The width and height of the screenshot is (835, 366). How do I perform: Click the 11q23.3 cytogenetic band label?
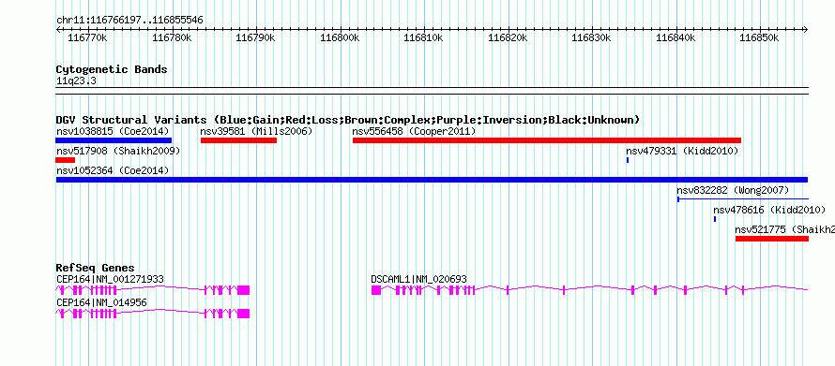tap(76, 81)
